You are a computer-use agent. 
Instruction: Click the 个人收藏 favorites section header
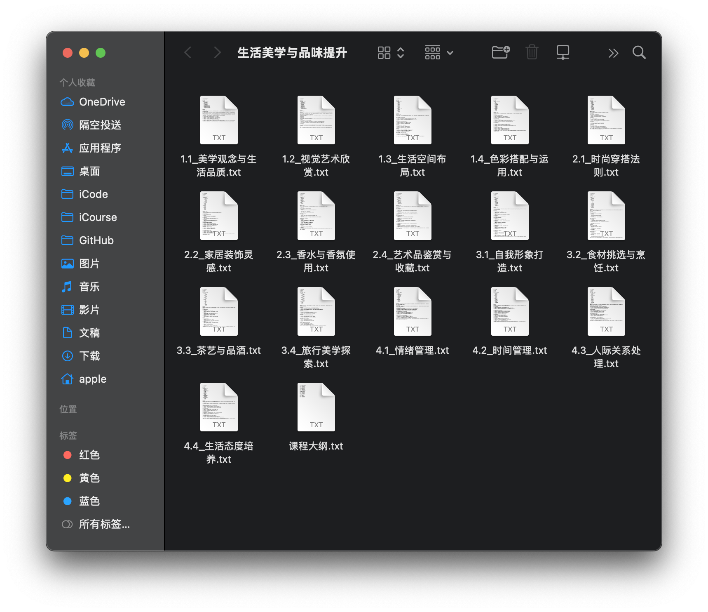[x=77, y=82]
